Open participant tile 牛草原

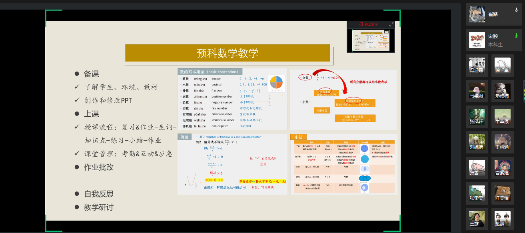coord(503,117)
